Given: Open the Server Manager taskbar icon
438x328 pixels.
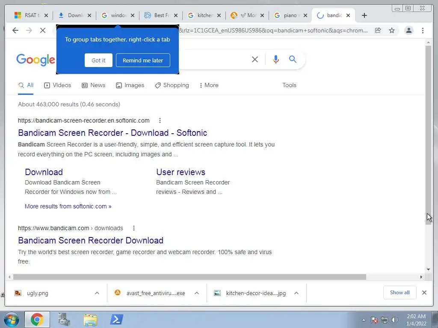Looking at the screenshot, I should pyautogui.click(x=64, y=319).
